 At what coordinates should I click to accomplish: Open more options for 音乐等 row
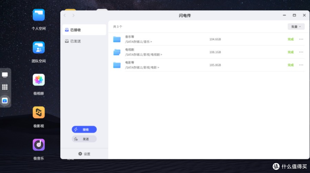point(301,39)
